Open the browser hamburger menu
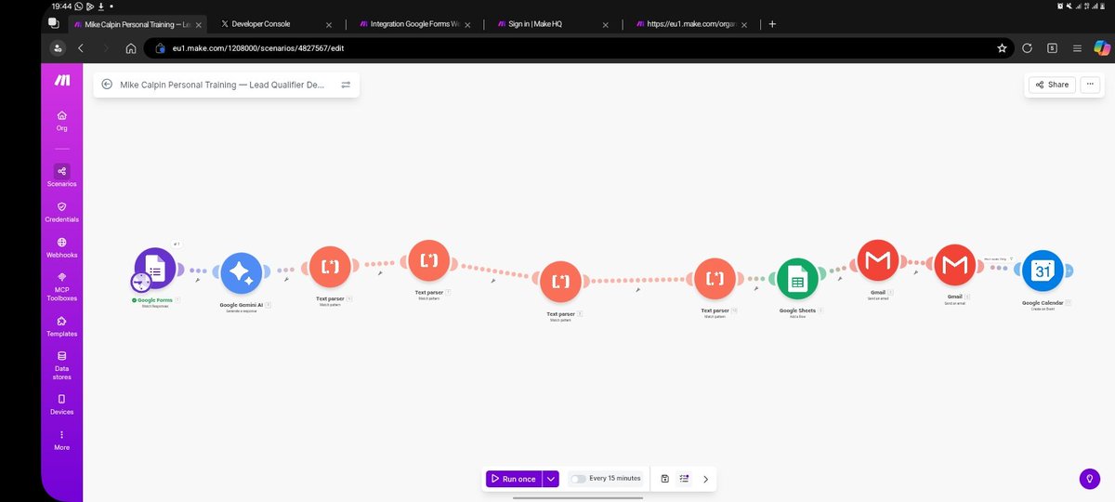Screen dimensions: 1115x502 point(1077,47)
